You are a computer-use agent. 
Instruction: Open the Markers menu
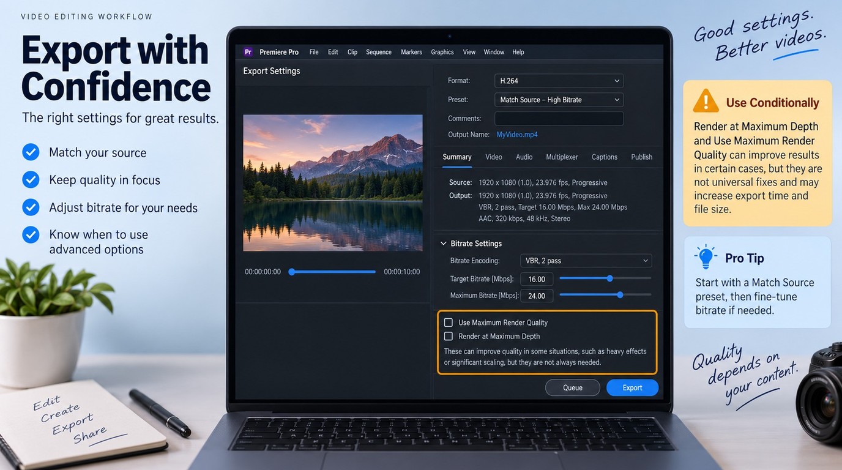tap(411, 52)
